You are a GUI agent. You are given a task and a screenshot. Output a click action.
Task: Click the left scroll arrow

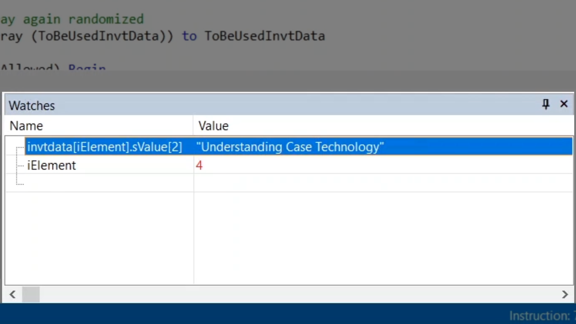pyautogui.click(x=12, y=294)
